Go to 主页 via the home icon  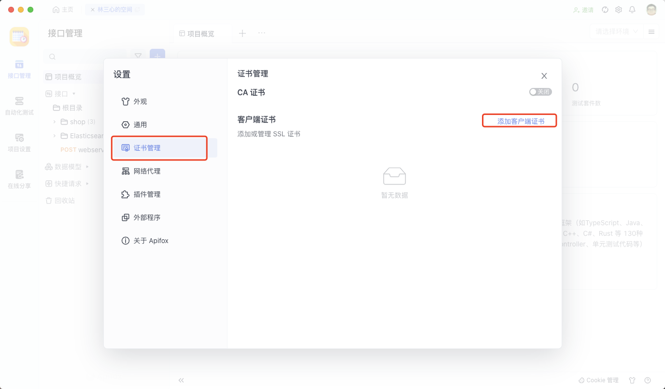(x=63, y=9)
